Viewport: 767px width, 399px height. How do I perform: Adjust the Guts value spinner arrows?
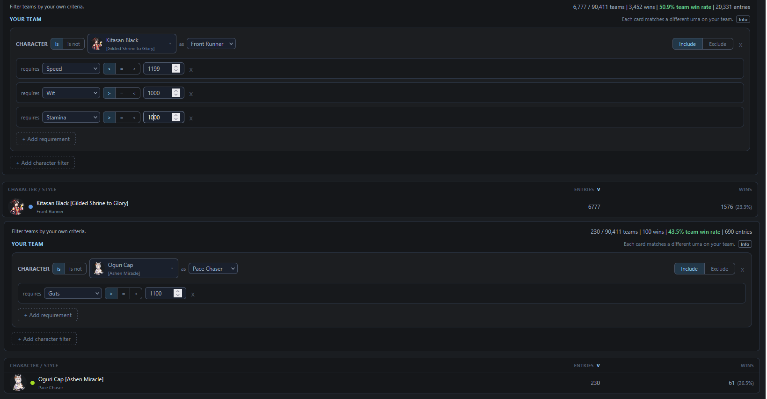[x=178, y=294]
